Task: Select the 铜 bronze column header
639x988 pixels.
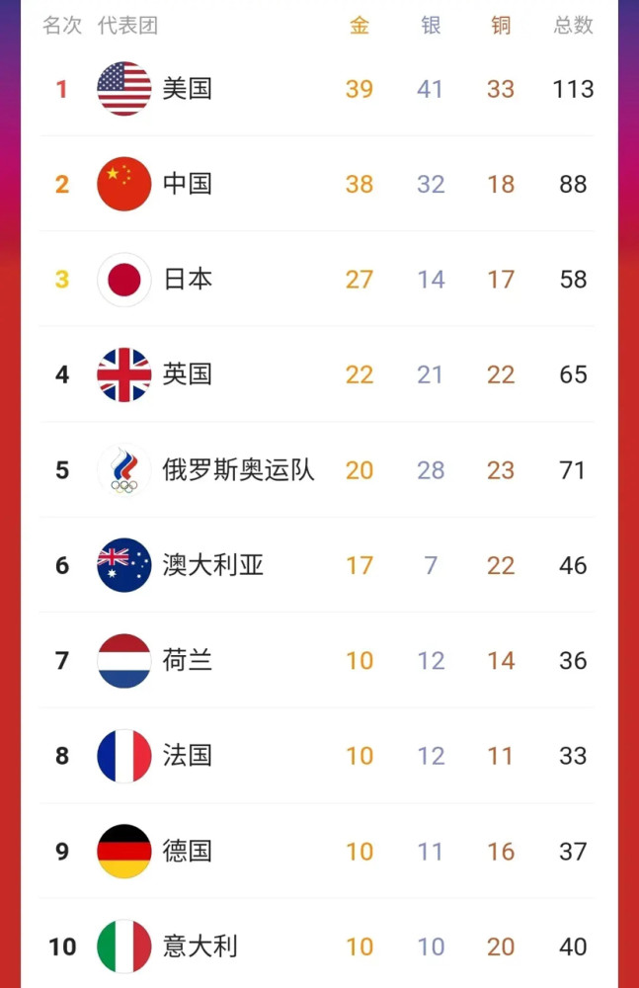Action: (501, 26)
